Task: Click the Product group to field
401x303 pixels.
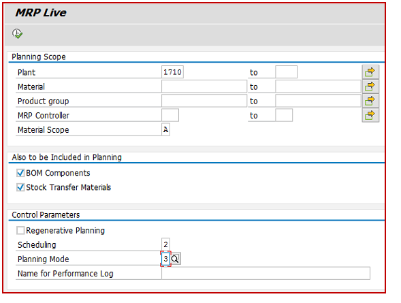Action: [318, 101]
